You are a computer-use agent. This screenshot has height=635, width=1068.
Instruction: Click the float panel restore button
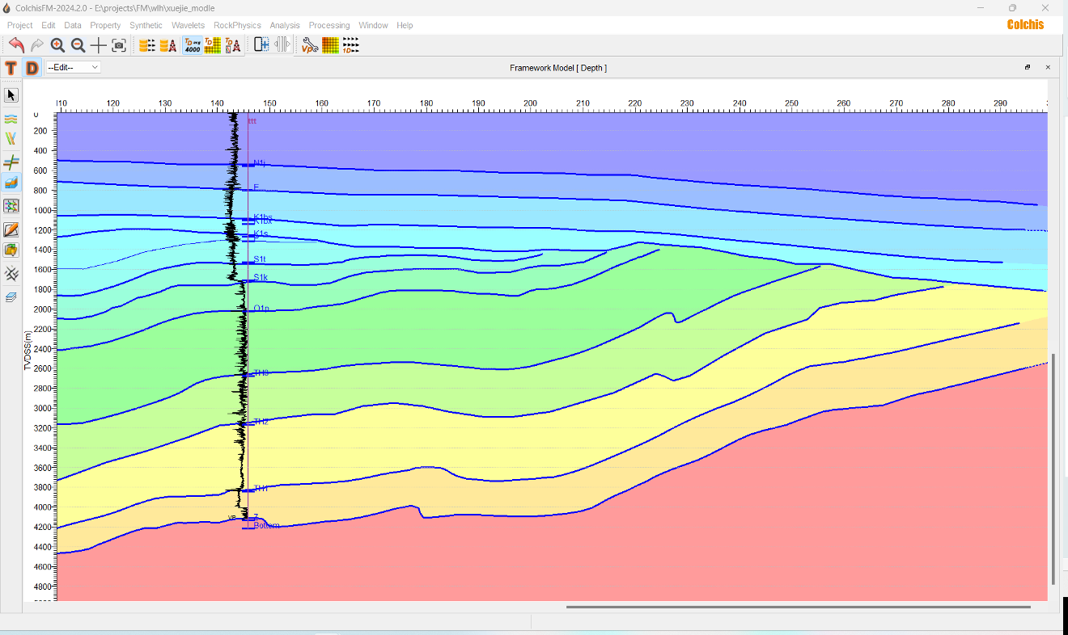click(1028, 68)
